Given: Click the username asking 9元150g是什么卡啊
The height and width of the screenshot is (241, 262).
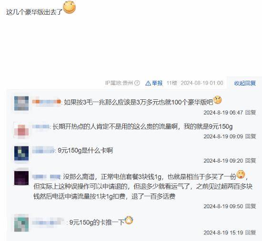Looking at the screenshot, I should [43, 151].
